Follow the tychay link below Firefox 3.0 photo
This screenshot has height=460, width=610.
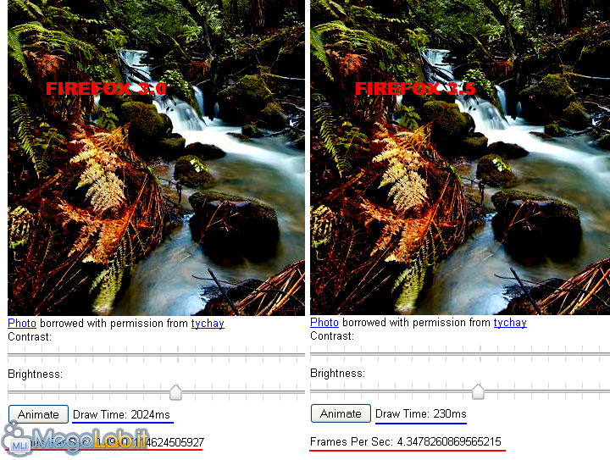(208, 324)
